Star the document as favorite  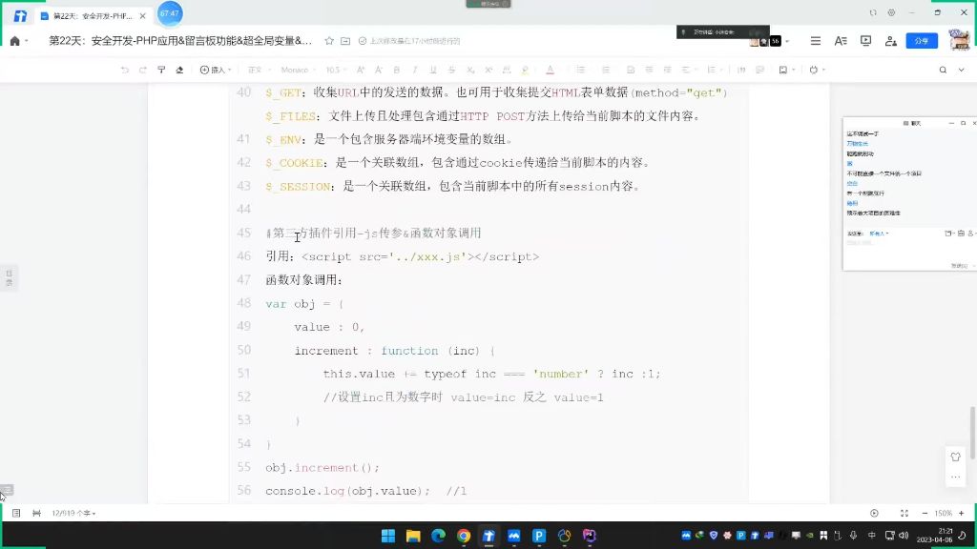pos(329,41)
